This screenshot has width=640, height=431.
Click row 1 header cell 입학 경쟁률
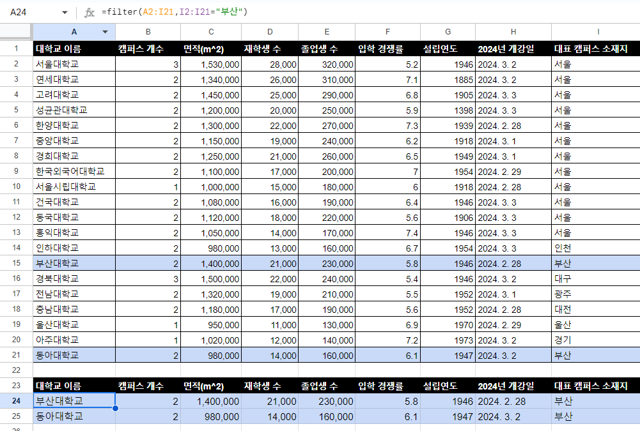click(x=387, y=49)
